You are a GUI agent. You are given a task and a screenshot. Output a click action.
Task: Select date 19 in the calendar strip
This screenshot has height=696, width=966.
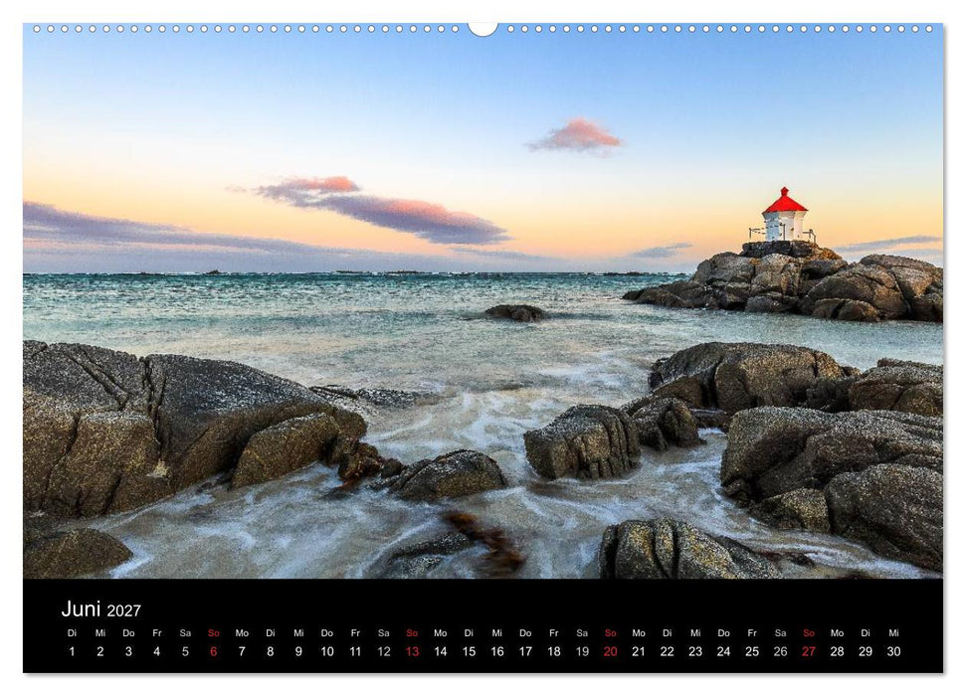[x=582, y=651]
